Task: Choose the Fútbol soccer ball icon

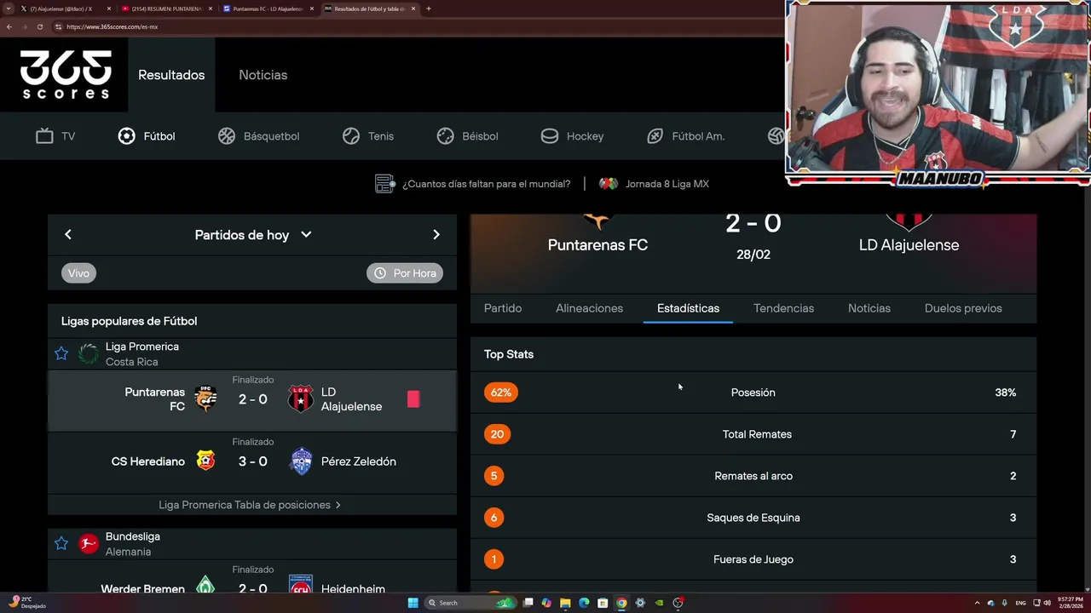Action: click(x=126, y=136)
